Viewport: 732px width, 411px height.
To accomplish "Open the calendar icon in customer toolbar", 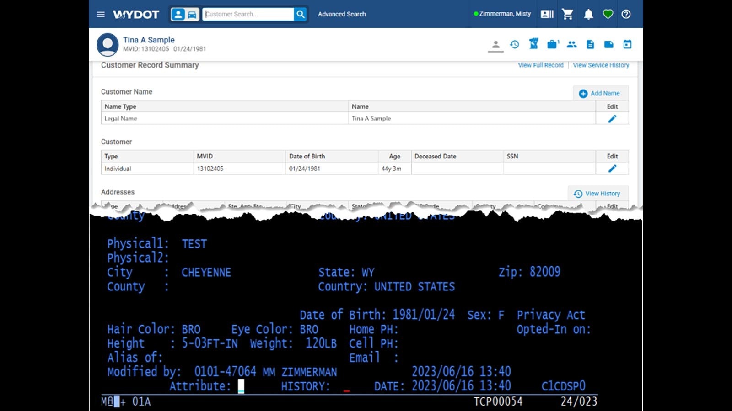I will coord(627,44).
